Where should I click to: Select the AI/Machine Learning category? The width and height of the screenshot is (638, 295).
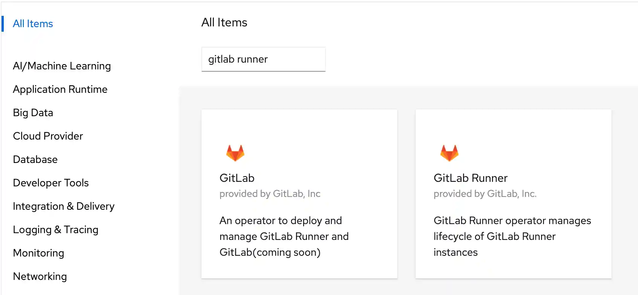pyautogui.click(x=61, y=66)
